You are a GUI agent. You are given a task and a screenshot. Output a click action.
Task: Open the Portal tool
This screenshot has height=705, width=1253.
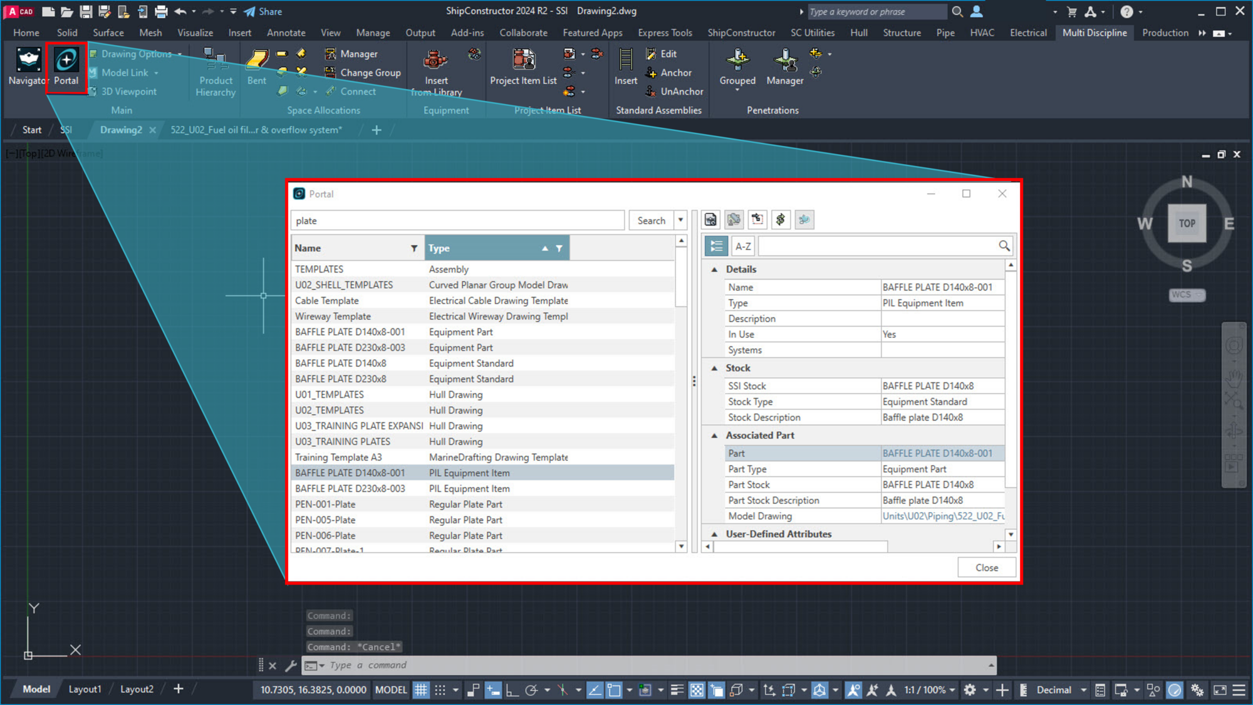(x=66, y=67)
